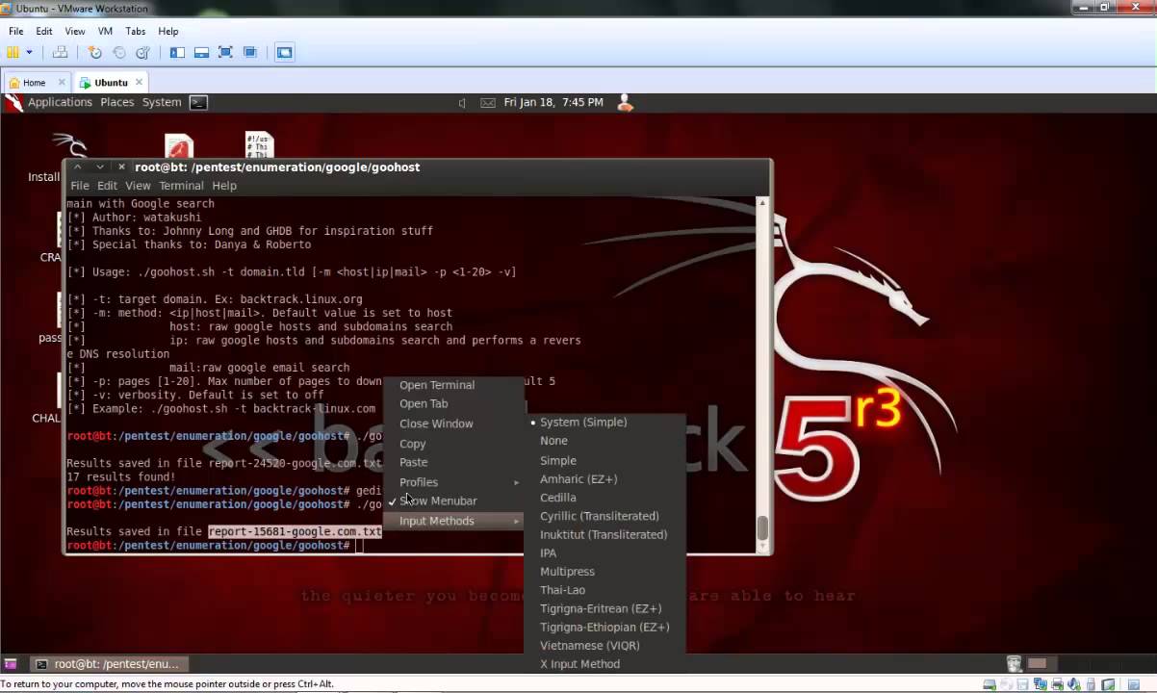Select X Input Method option
Image resolution: width=1157 pixels, height=693 pixels.
tap(605, 664)
